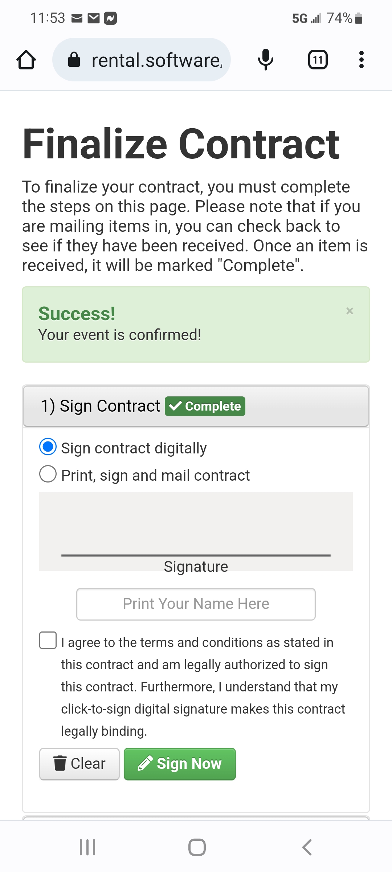Screen dimensions: 392x872
Task: Select Sign contract digitally option
Action: coord(48,447)
